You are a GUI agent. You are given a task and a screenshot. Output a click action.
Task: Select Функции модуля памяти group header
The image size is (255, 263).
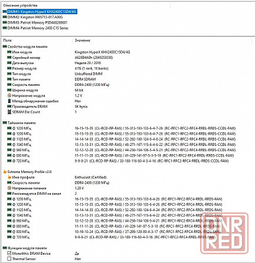pos(27,248)
